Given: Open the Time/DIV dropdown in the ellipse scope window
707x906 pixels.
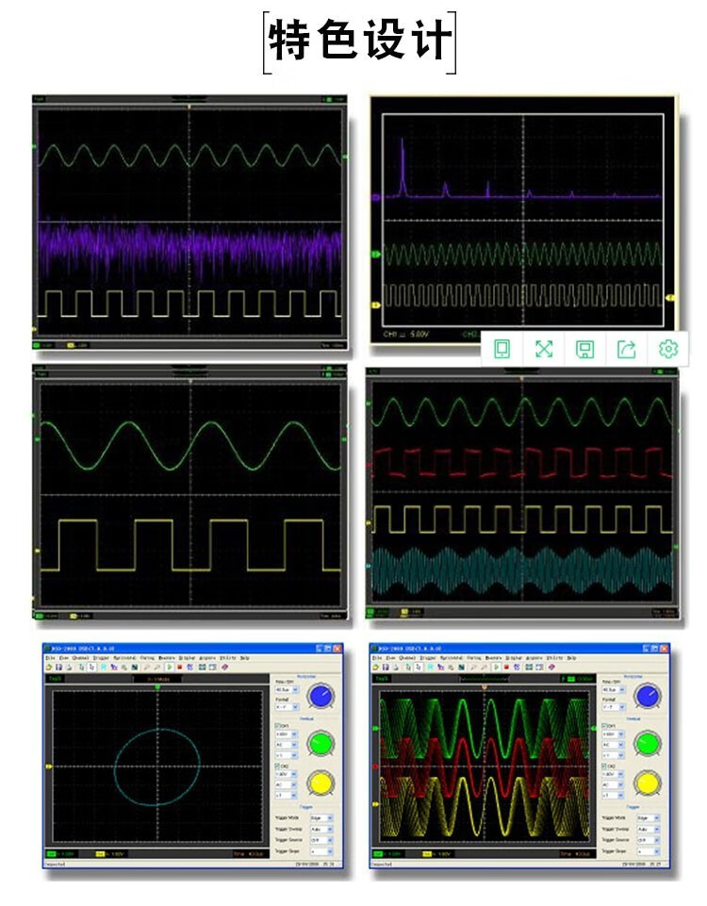Looking at the screenshot, I should (x=286, y=689).
